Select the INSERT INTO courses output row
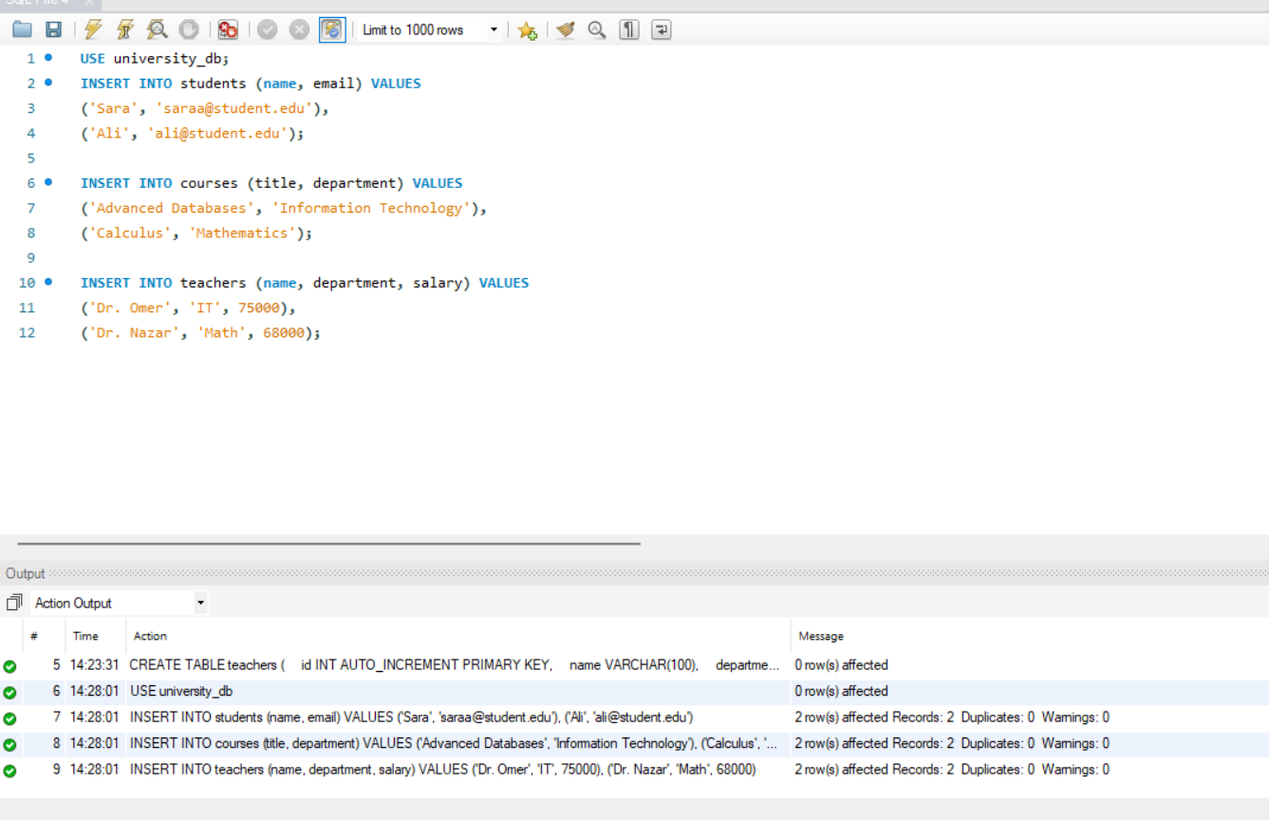This screenshot has height=820, width=1269. coord(634,743)
